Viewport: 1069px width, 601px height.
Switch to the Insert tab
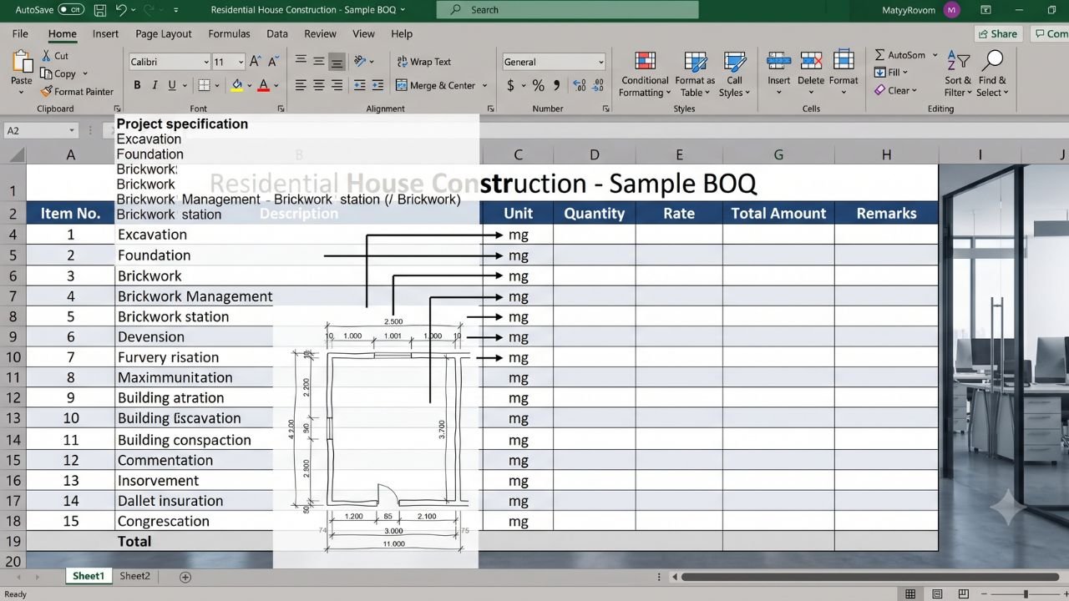(x=105, y=33)
